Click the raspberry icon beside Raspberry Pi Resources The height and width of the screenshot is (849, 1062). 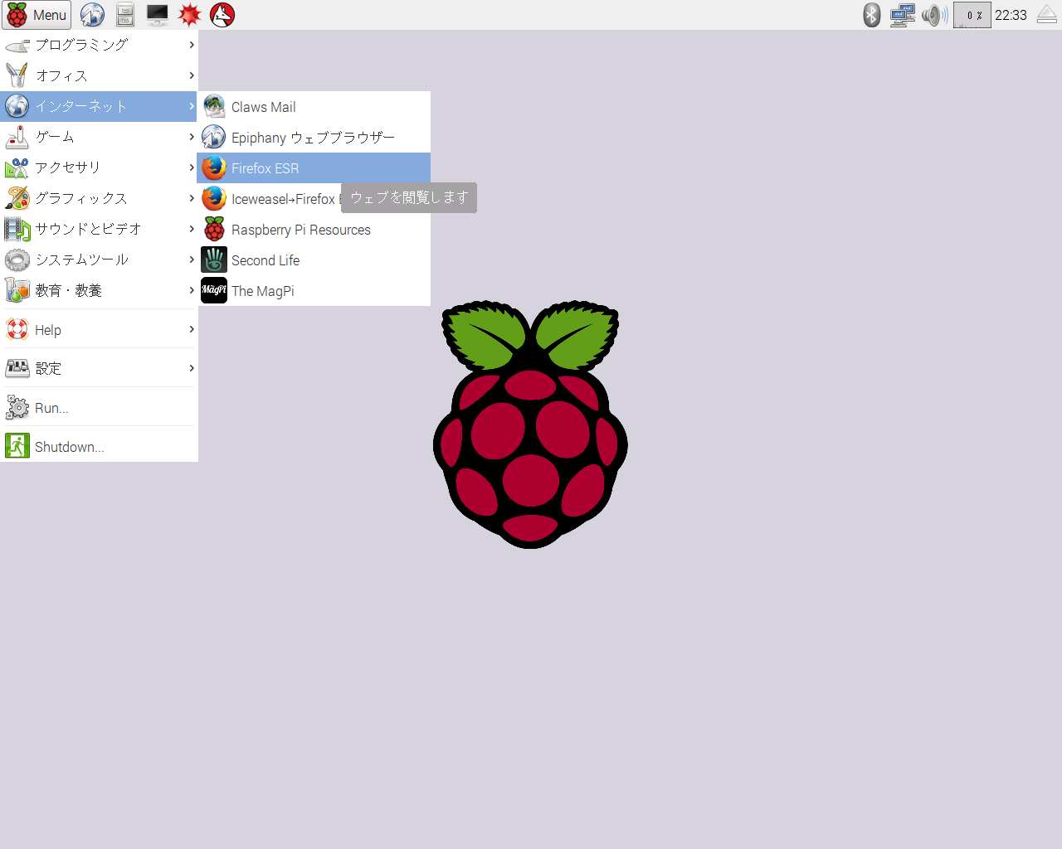(214, 230)
